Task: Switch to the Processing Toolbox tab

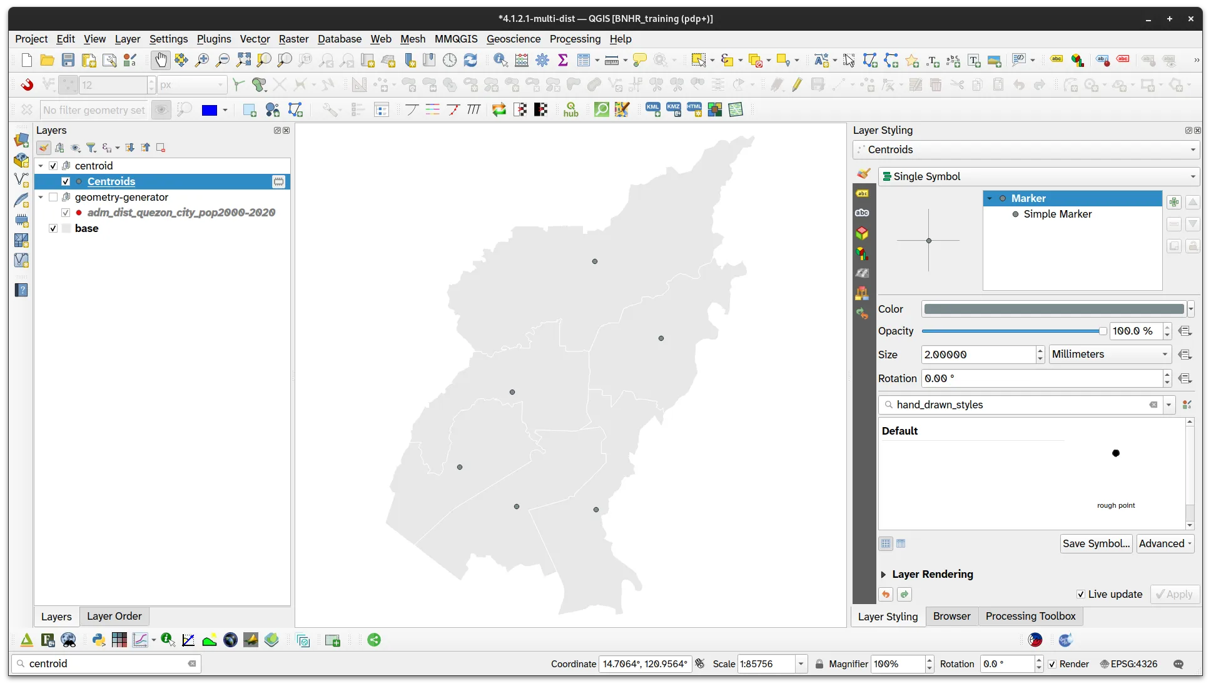Action: tap(1030, 616)
